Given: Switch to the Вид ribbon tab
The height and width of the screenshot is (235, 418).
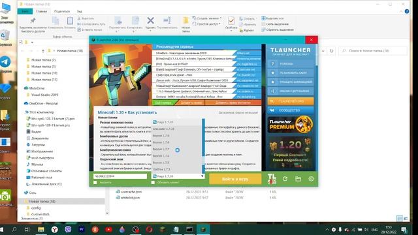Looking at the screenshot, I should coord(80,11).
